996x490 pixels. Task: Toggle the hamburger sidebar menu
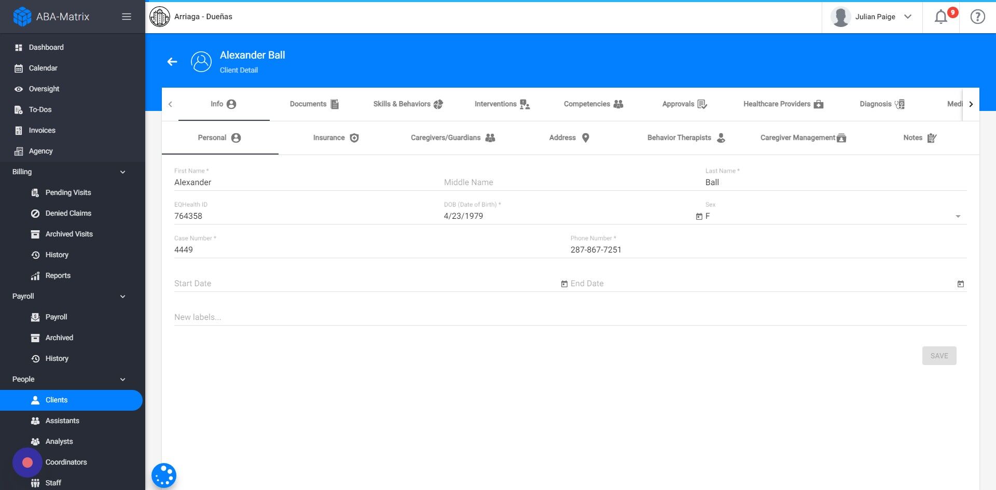click(127, 17)
